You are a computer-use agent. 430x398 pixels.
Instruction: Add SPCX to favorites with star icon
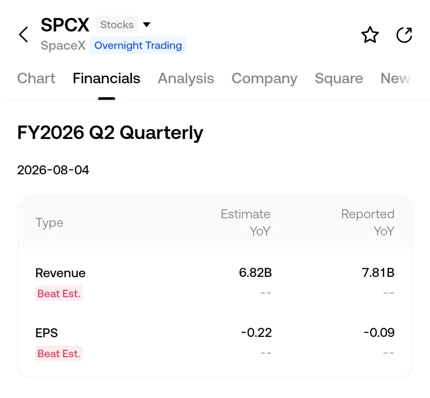pos(370,35)
